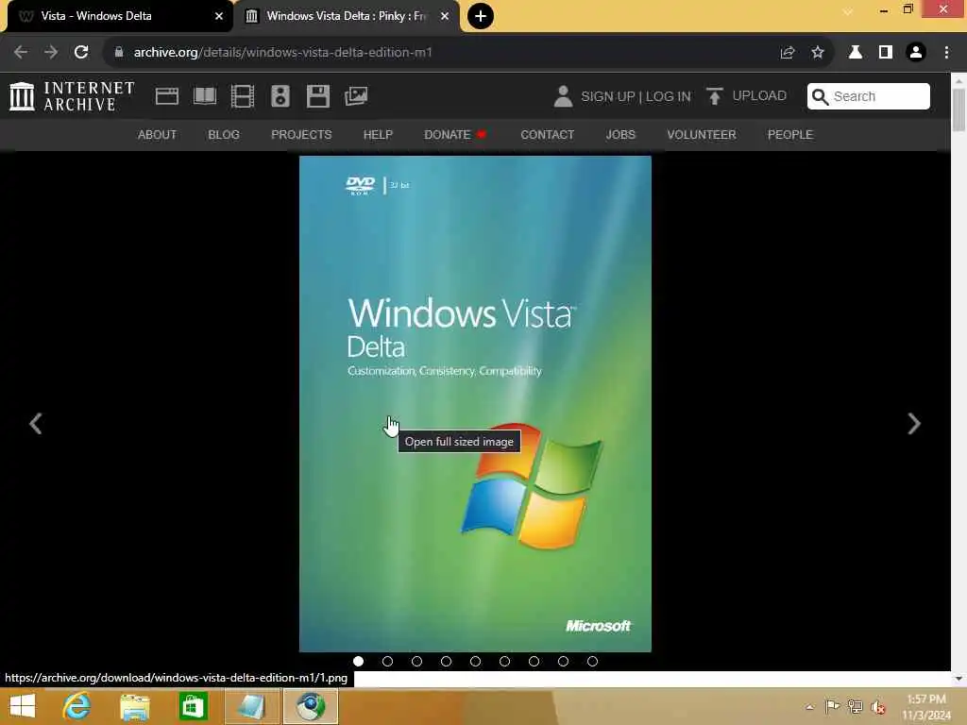Open the browser three-dot menu
Screen dimensions: 967x725
[x=946, y=53]
